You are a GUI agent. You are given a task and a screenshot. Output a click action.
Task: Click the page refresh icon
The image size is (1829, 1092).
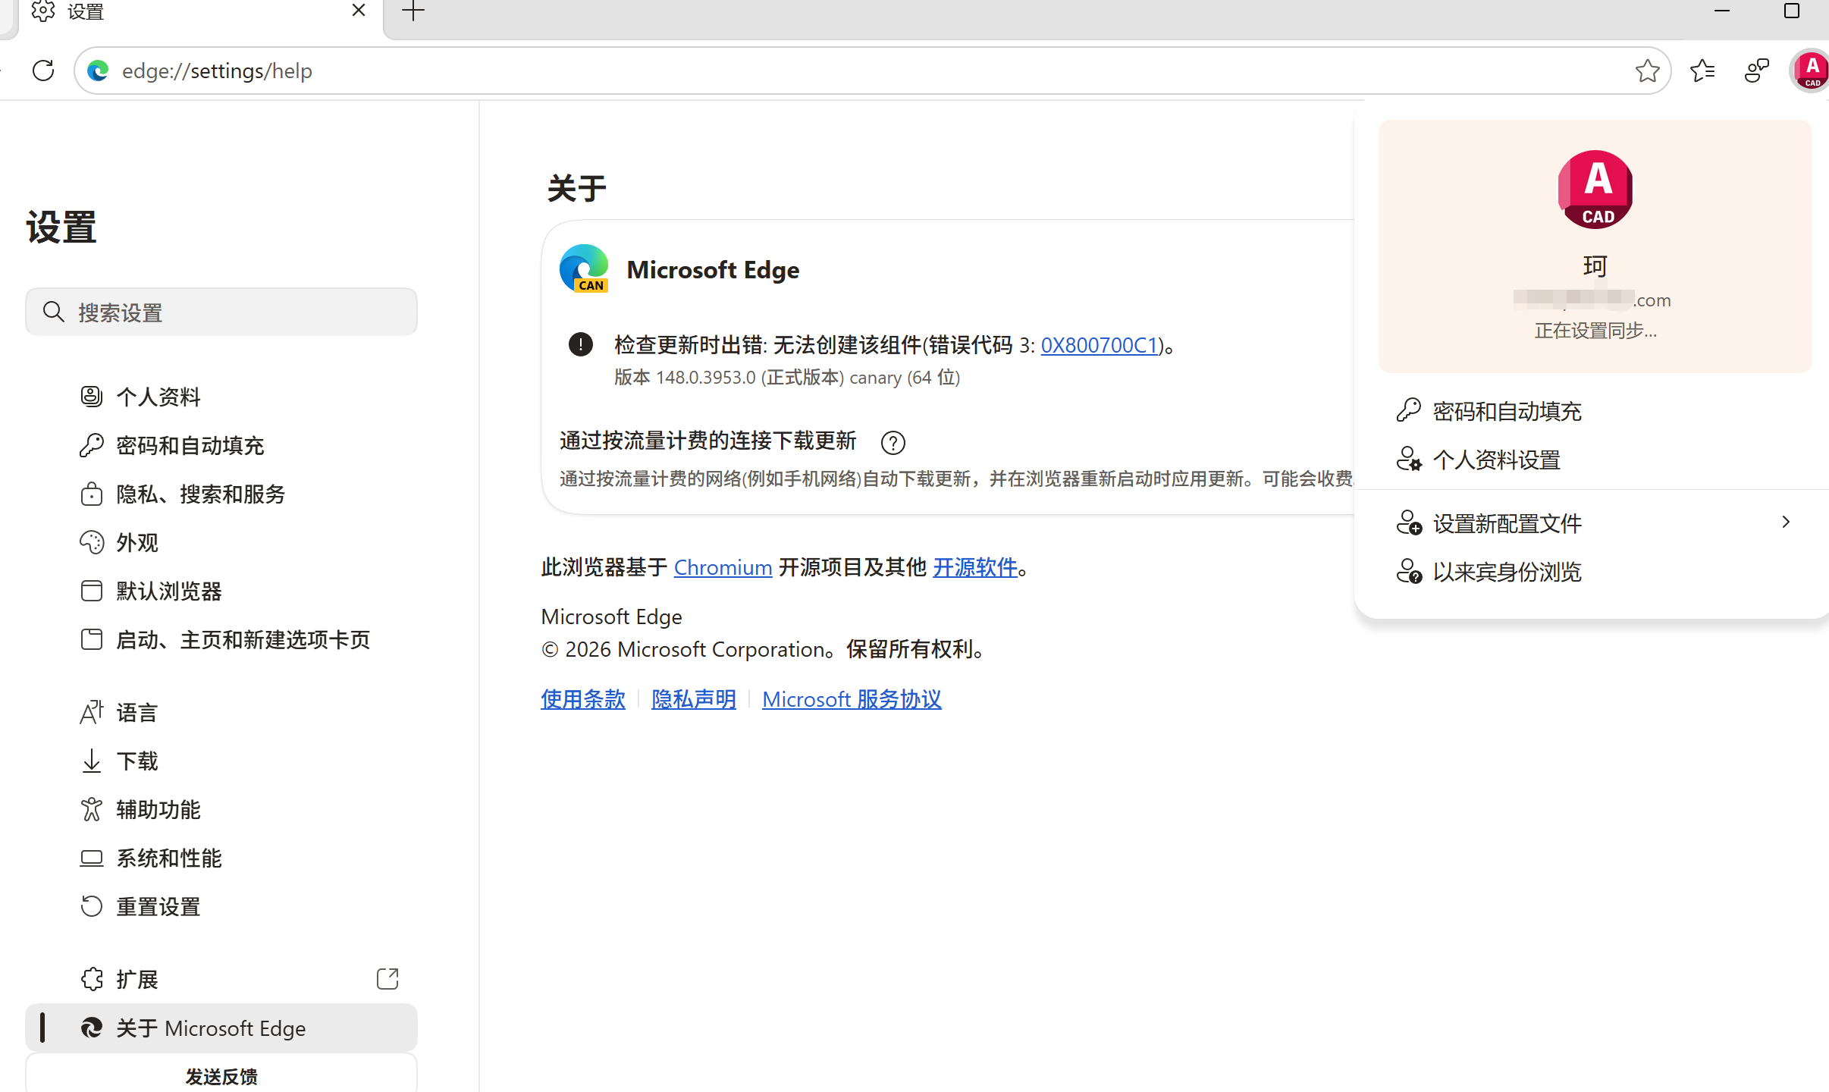43,71
